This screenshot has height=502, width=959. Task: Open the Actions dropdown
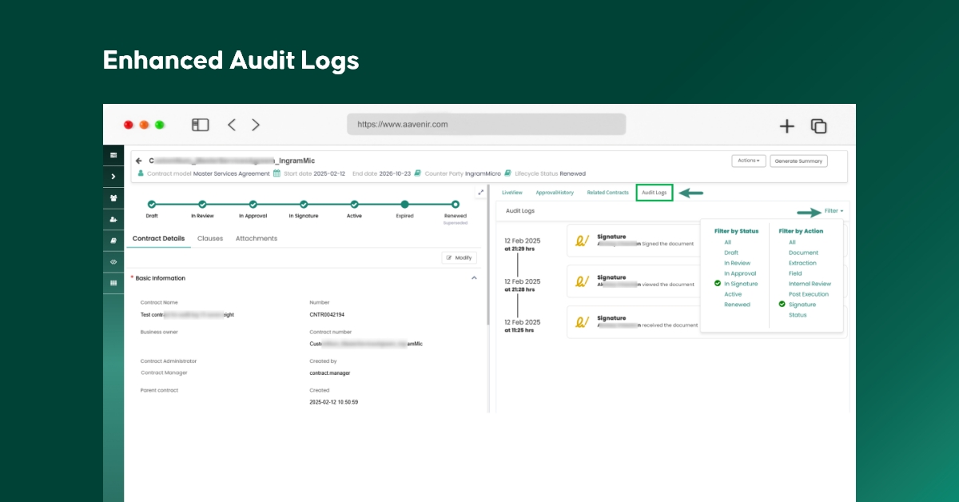click(749, 161)
